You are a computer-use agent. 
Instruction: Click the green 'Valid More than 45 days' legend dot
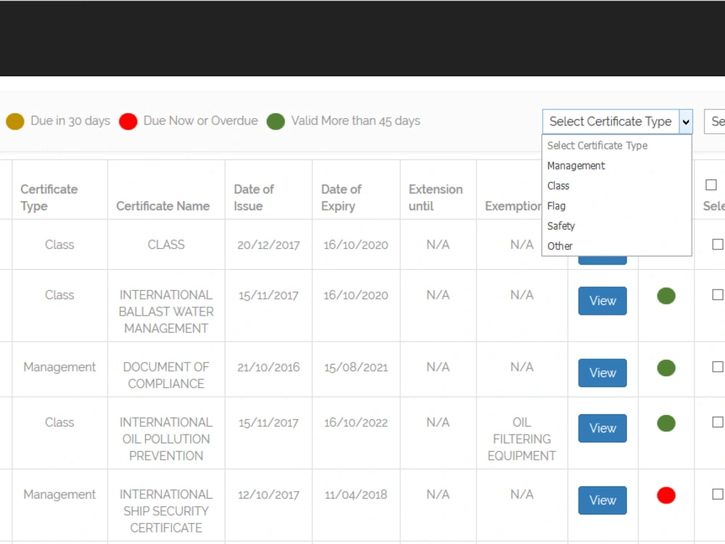[x=275, y=122]
